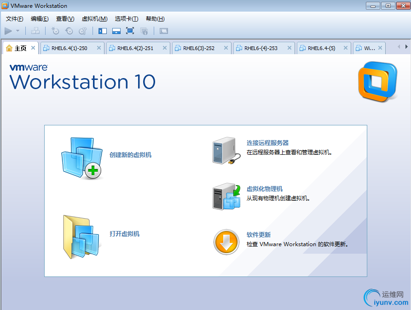Close the RHEL6.4(2)-251 tab

[x=165, y=48]
